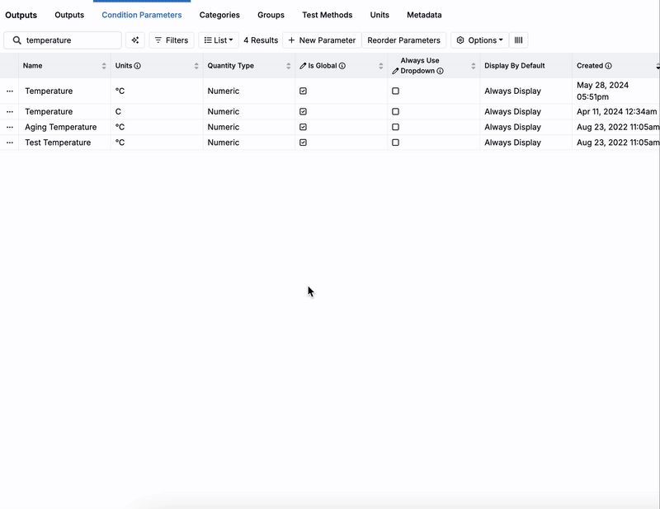Click the AI sparkle icon button
This screenshot has height=509, width=660.
(135, 40)
